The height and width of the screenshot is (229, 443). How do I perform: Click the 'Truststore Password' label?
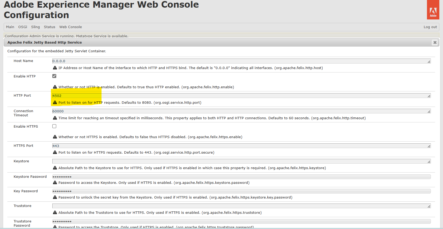[22, 223]
